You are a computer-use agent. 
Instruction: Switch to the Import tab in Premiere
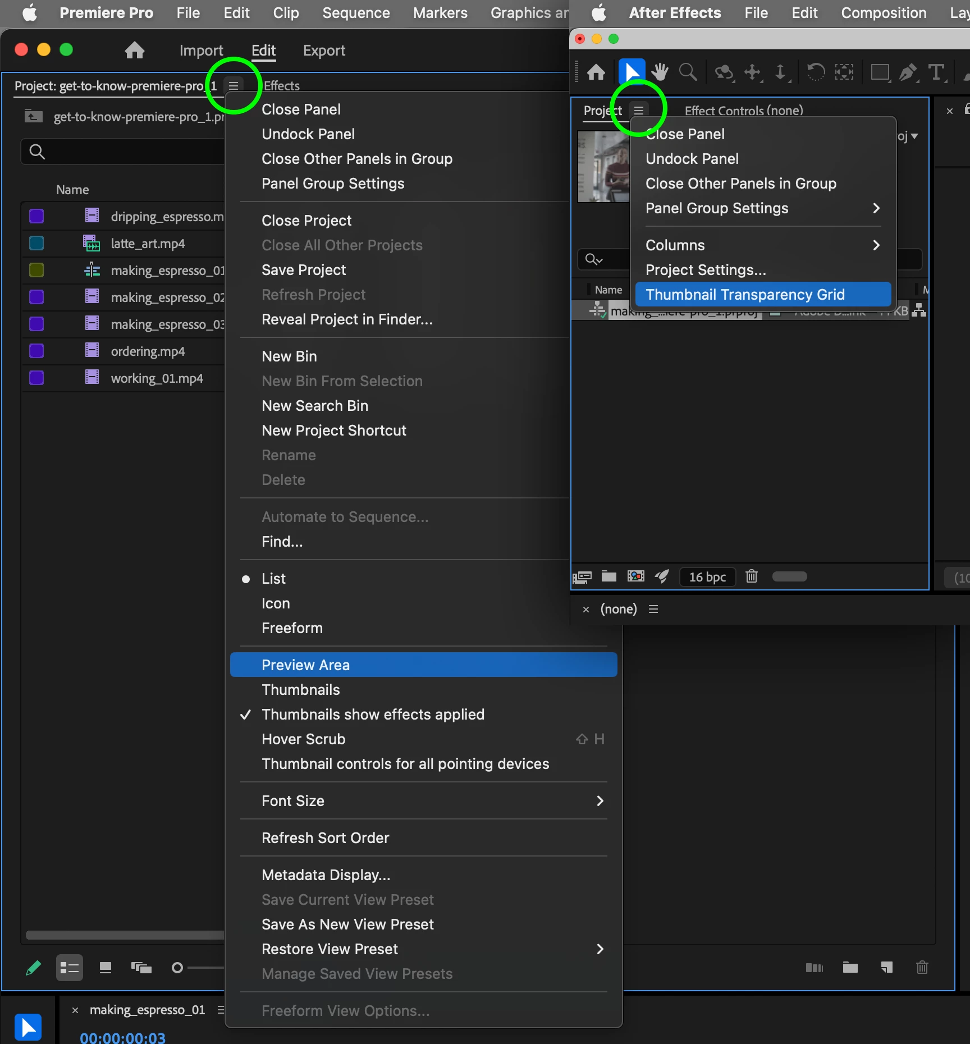[201, 51]
